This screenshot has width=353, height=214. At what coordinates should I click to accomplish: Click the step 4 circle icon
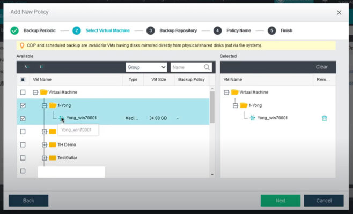pos(217,30)
